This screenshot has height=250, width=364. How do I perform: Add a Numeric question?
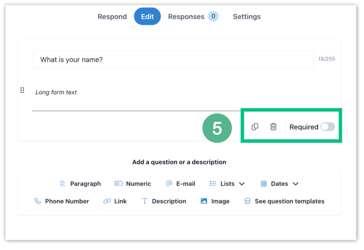(x=133, y=184)
